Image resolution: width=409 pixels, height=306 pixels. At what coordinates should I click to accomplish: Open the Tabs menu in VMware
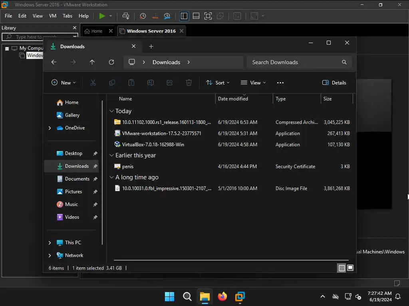pos(67,16)
